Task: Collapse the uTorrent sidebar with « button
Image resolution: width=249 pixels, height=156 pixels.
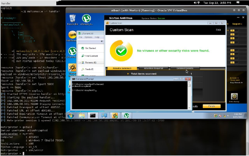Action: (102, 41)
